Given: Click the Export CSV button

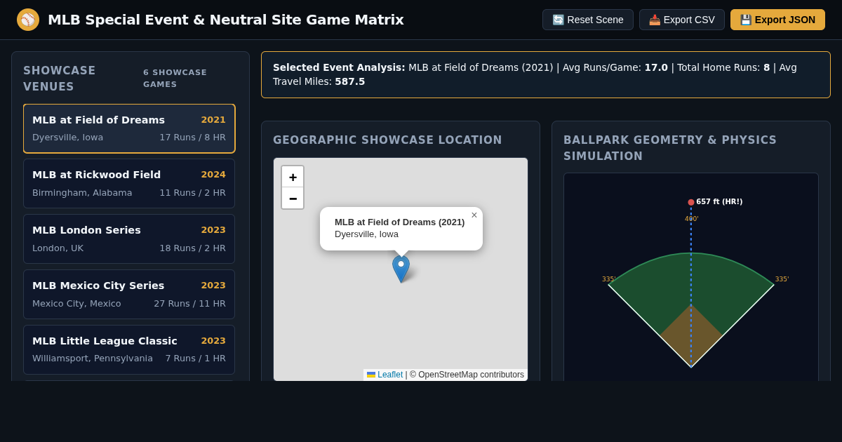Looking at the screenshot, I should (682, 20).
